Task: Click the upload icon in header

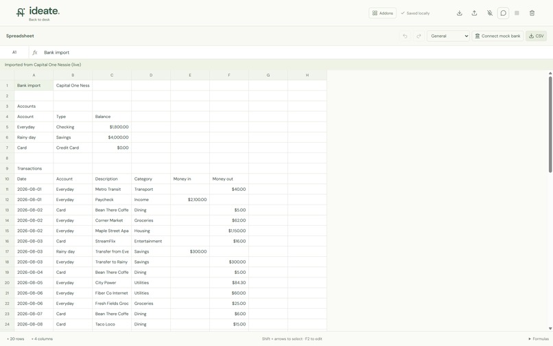Action: pyautogui.click(x=474, y=13)
